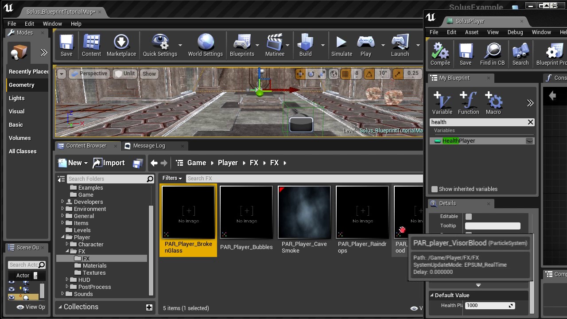Collapse the Player folder in tree

coord(62,237)
